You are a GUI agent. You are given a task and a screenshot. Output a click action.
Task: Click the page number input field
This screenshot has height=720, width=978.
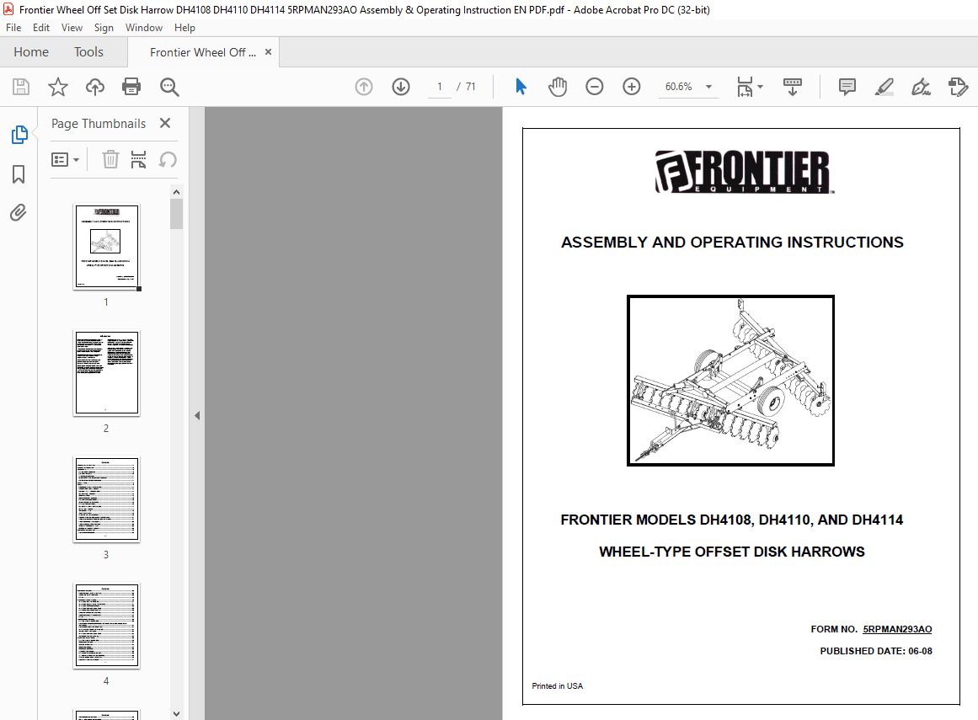(x=440, y=87)
